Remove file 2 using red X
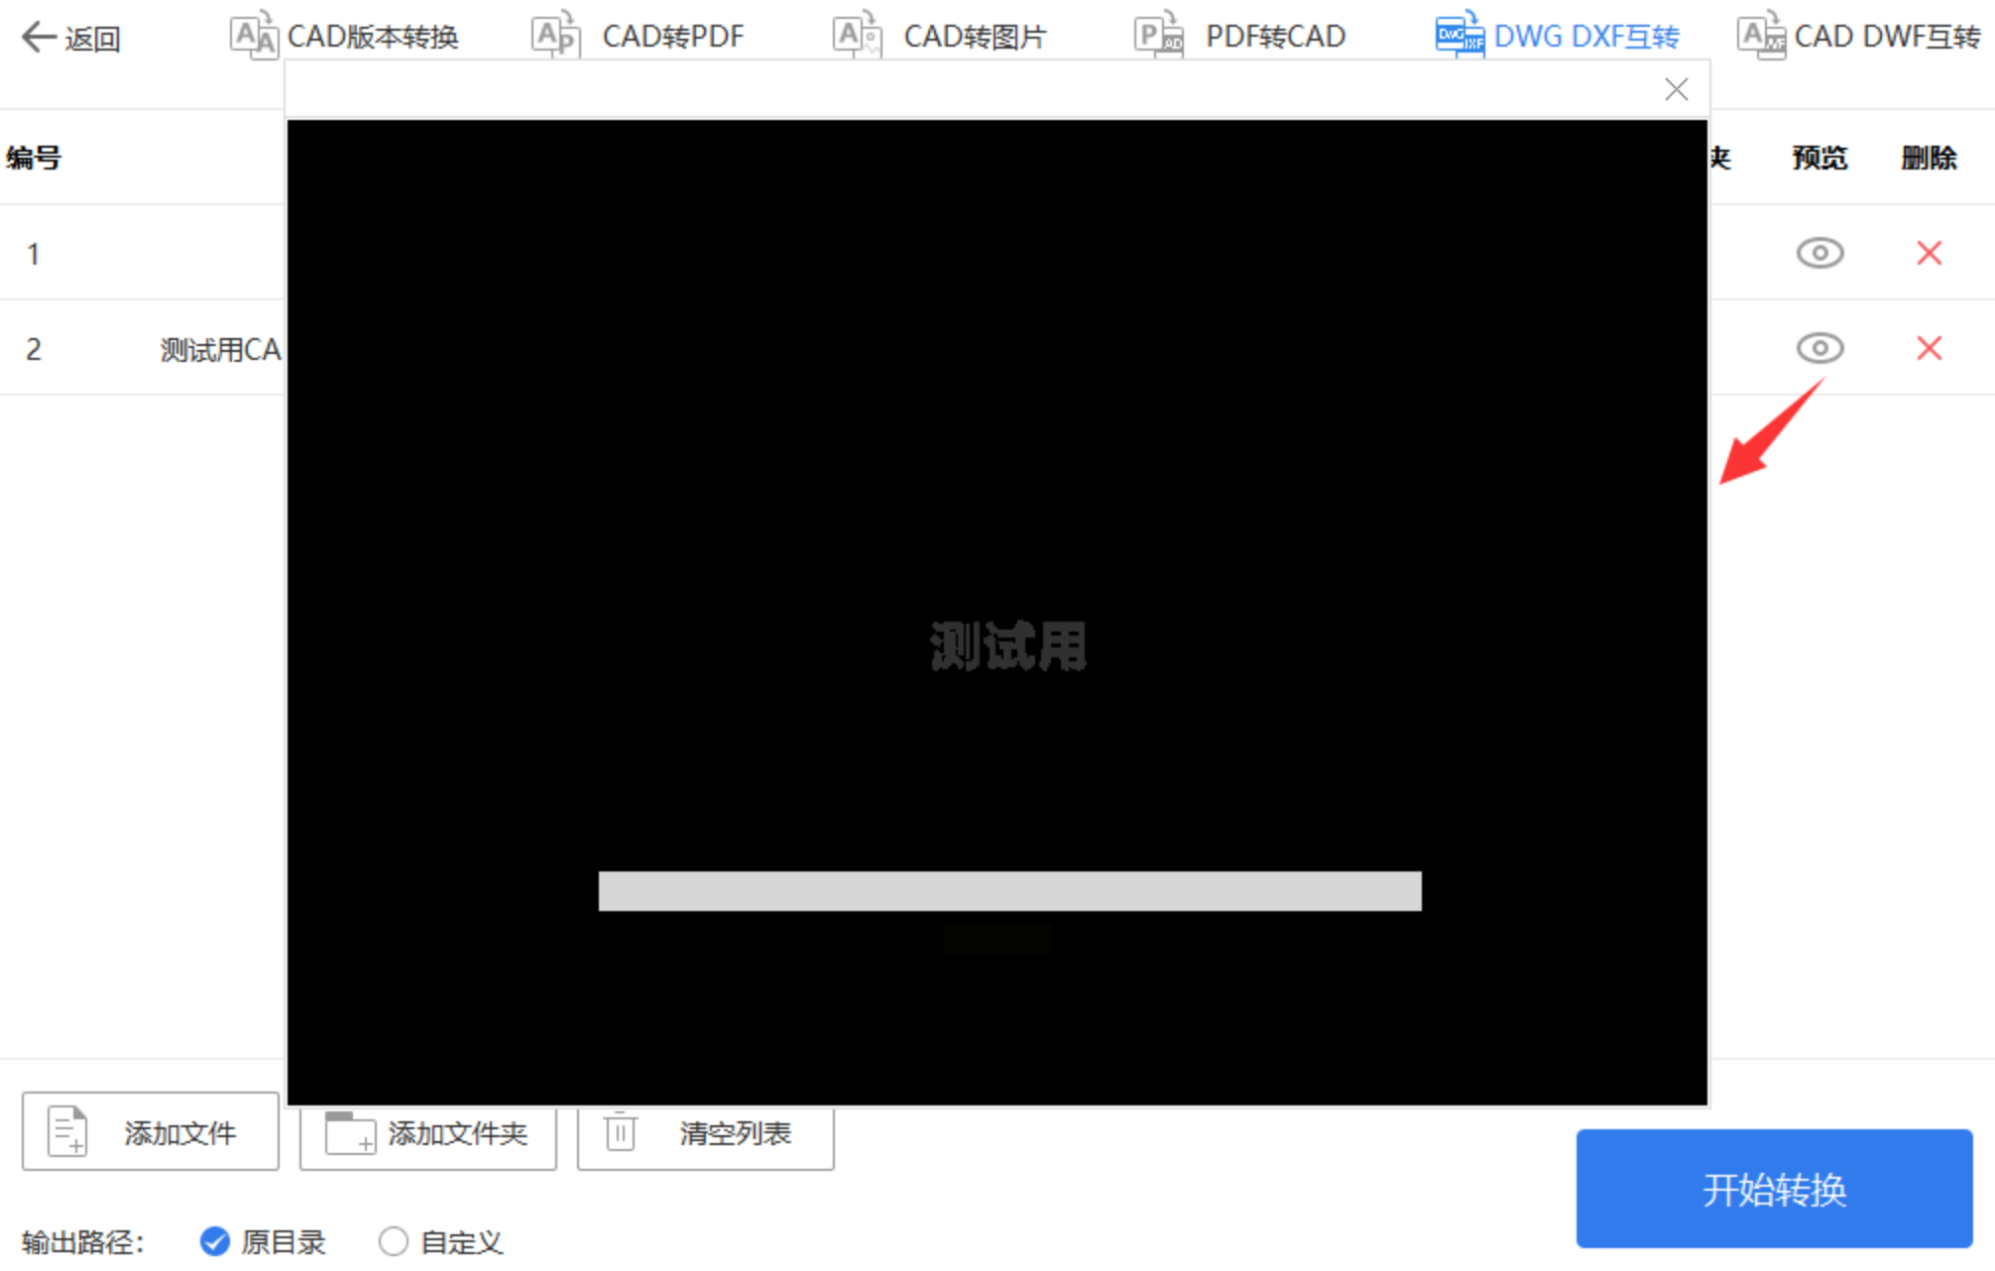 (x=1929, y=349)
